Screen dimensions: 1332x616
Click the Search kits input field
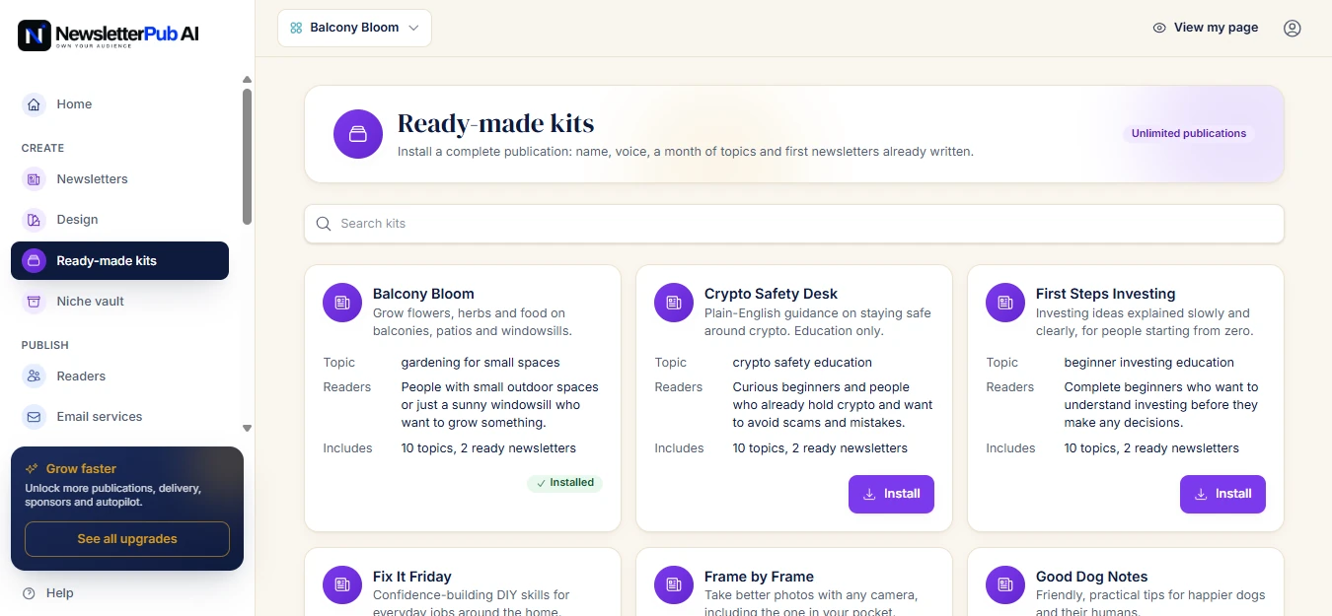(794, 224)
